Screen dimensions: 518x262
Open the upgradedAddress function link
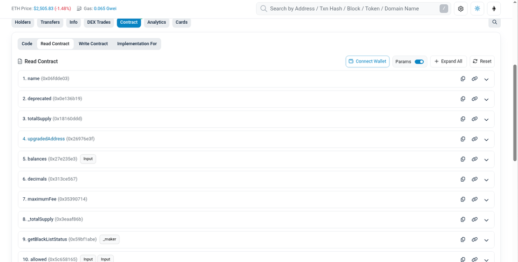click(x=44, y=139)
